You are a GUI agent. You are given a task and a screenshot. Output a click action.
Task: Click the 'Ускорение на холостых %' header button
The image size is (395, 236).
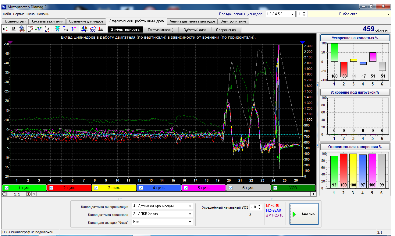click(355, 38)
